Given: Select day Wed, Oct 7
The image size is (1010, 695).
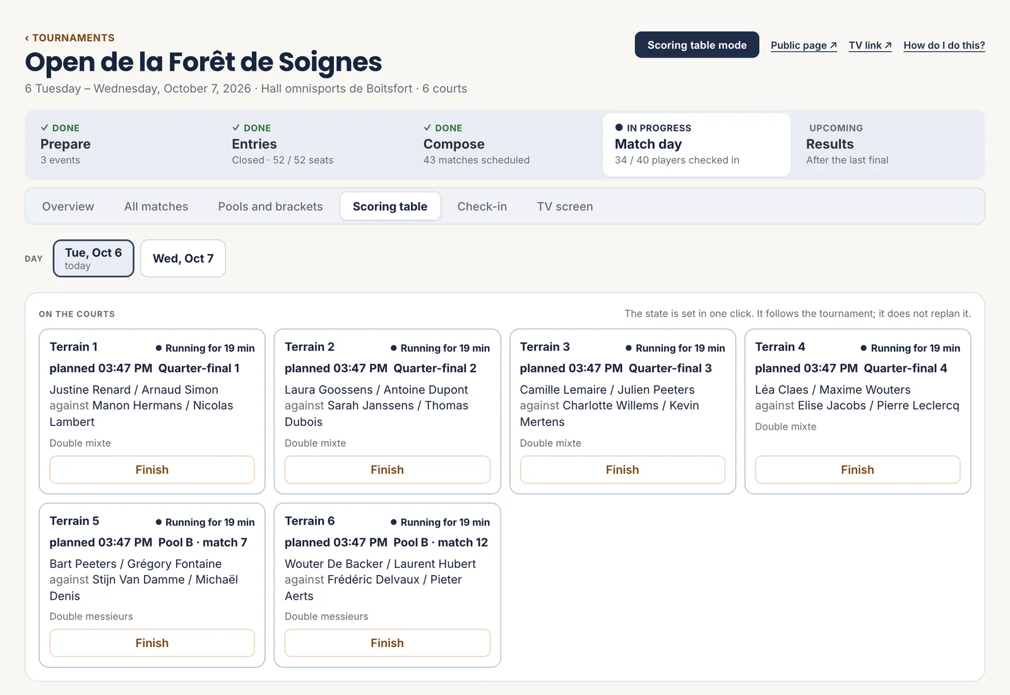Looking at the screenshot, I should (x=183, y=258).
